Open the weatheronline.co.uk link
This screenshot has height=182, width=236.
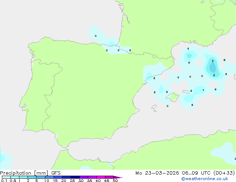click(205, 179)
